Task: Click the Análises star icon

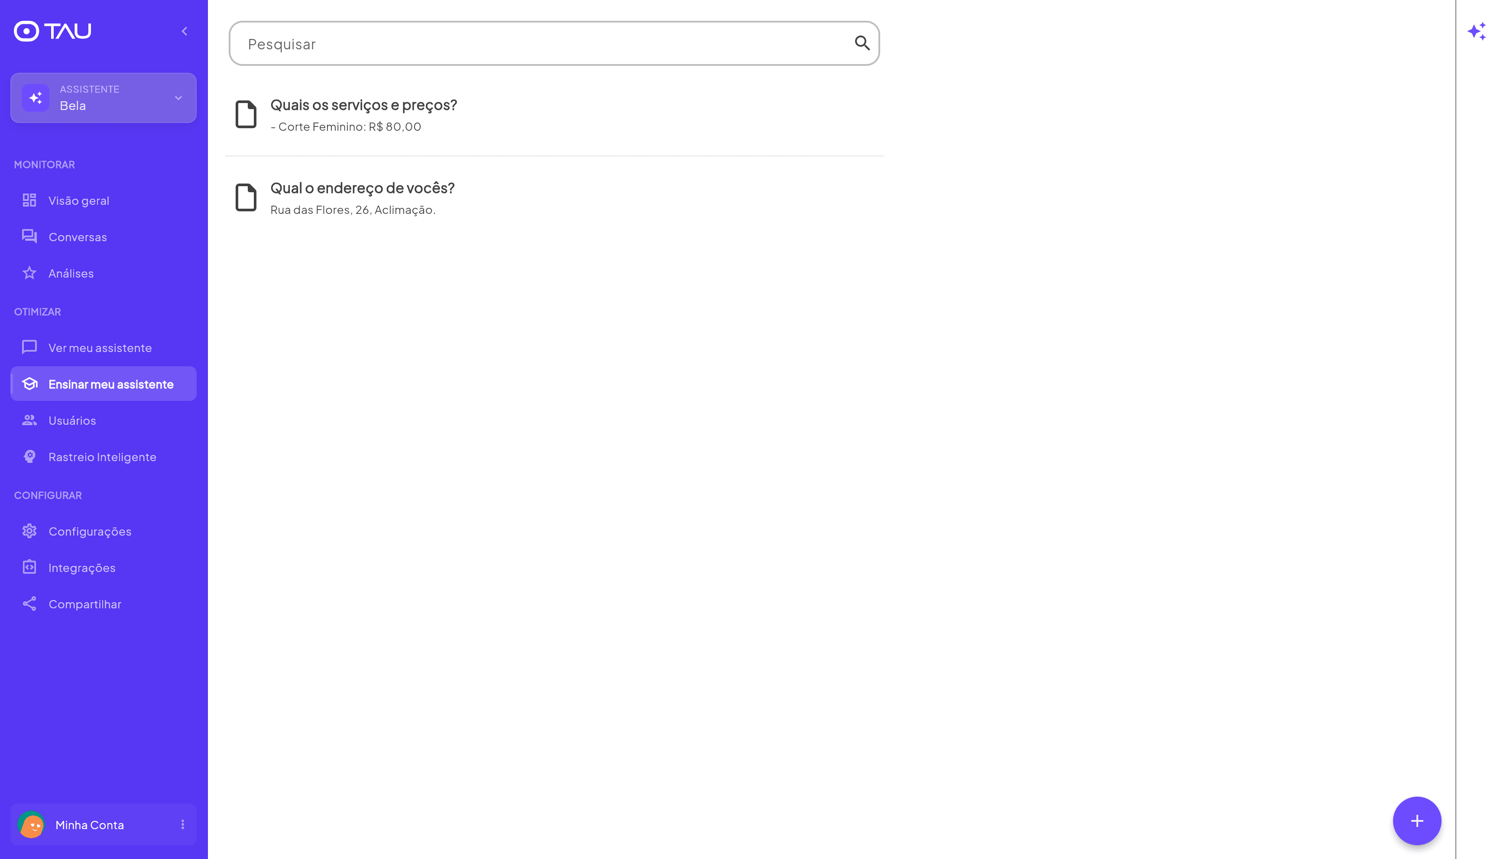Action: point(29,273)
